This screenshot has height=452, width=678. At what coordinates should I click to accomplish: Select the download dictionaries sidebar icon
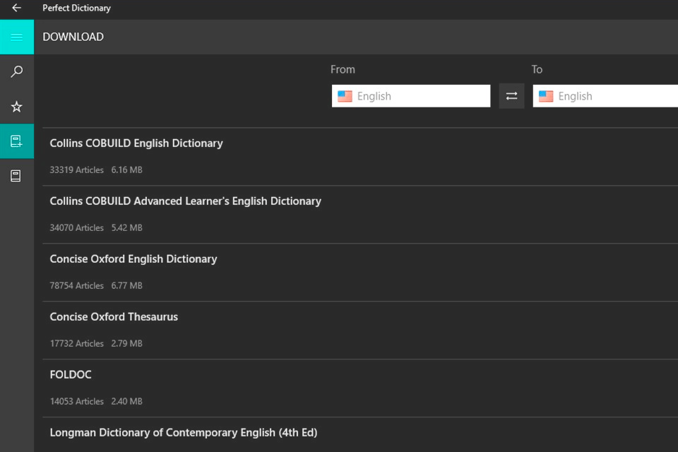click(x=17, y=141)
